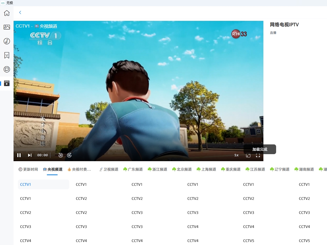Toggle the expand-in-window player icon
The image size is (327, 245).
click(248, 155)
